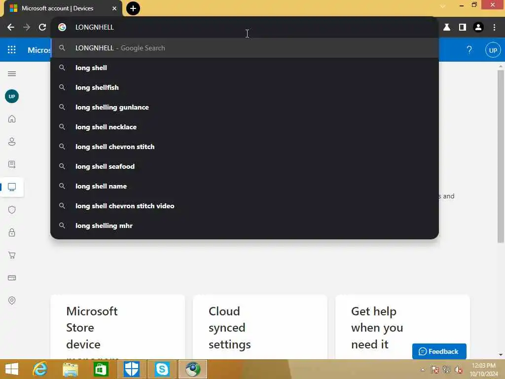This screenshot has width=505, height=379.
Task: Toggle the browser side panel icon
Action: [463, 28]
